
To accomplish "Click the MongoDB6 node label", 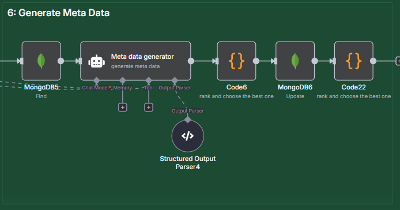I will 295,87.
